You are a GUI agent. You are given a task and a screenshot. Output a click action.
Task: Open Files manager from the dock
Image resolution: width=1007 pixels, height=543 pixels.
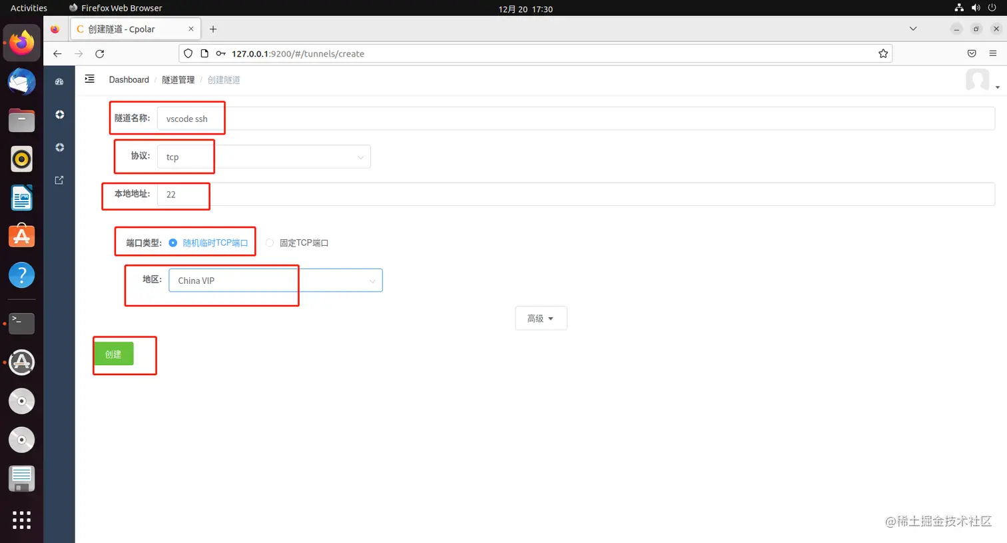point(21,121)
